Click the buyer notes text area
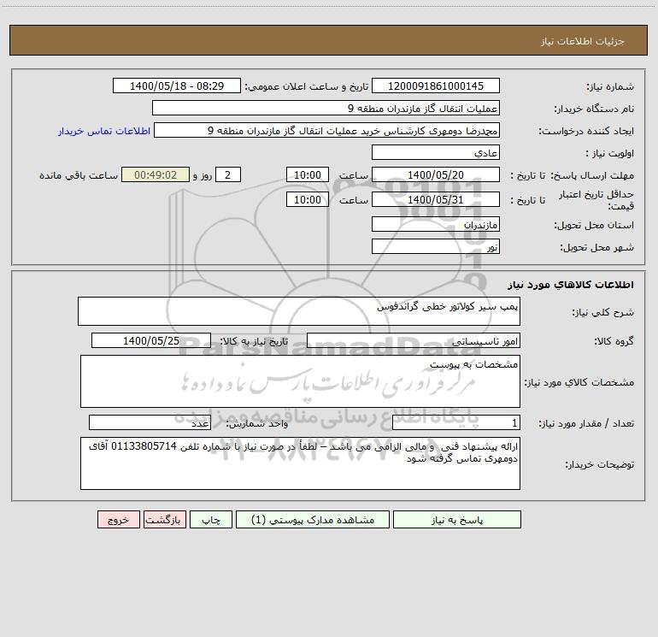Image resolution: width=658 pixels, height=637 pixels. pos(300,463)
